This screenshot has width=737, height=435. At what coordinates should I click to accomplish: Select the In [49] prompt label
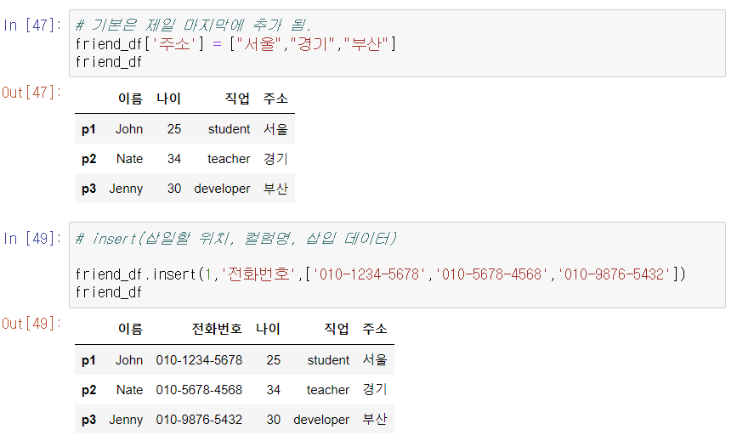click(32, 238)
